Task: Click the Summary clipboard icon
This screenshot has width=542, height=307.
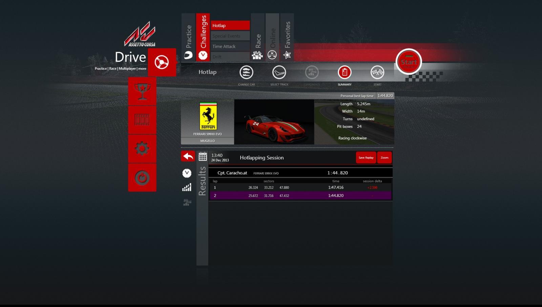Action: pos(345,72)
